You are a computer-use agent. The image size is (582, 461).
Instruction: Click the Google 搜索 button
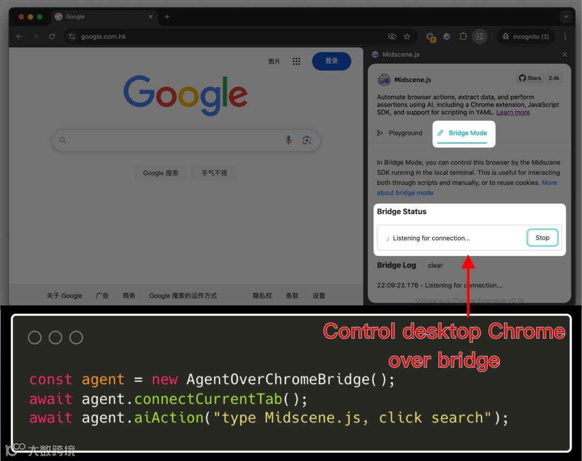[161, 173]
